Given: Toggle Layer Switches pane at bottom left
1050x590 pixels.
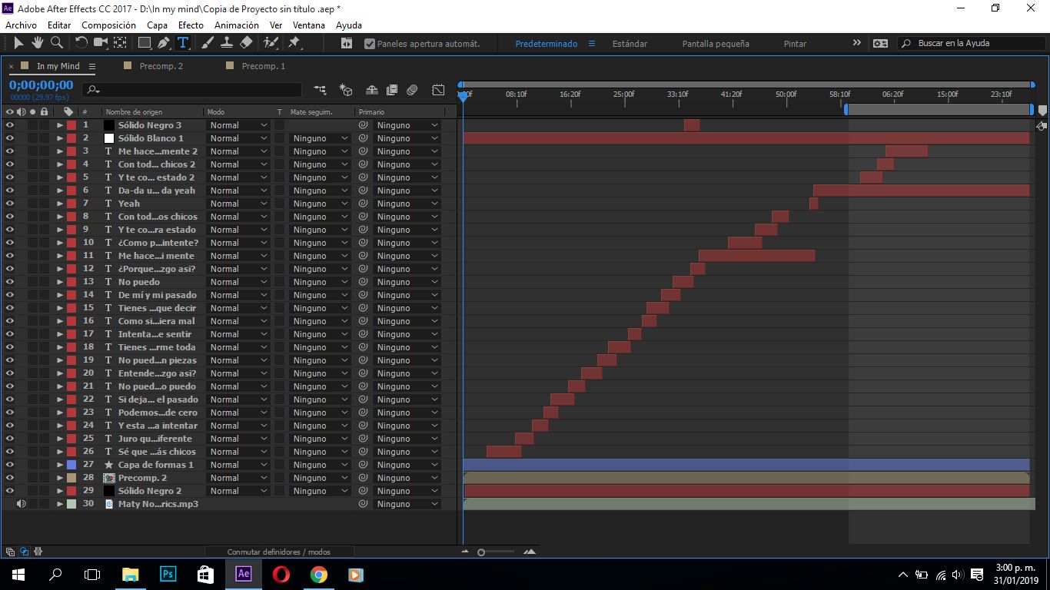Looking at the screenshot, I should (10, 552).
